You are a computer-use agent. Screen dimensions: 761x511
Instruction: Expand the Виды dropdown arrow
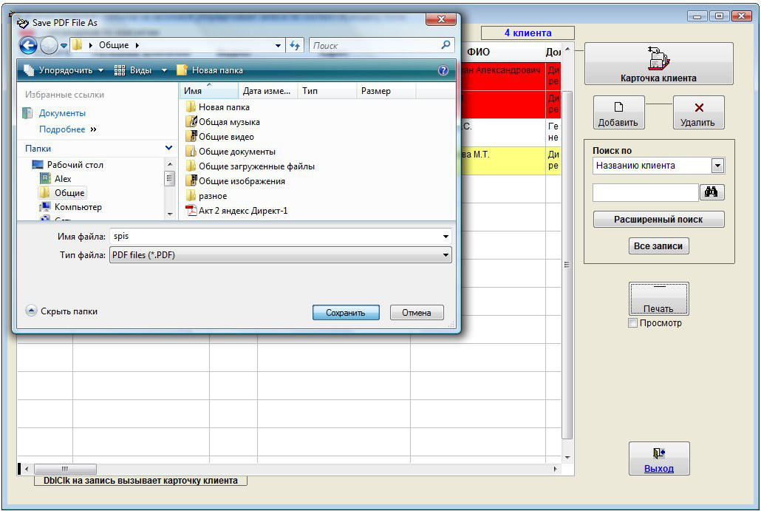(164, 70)
